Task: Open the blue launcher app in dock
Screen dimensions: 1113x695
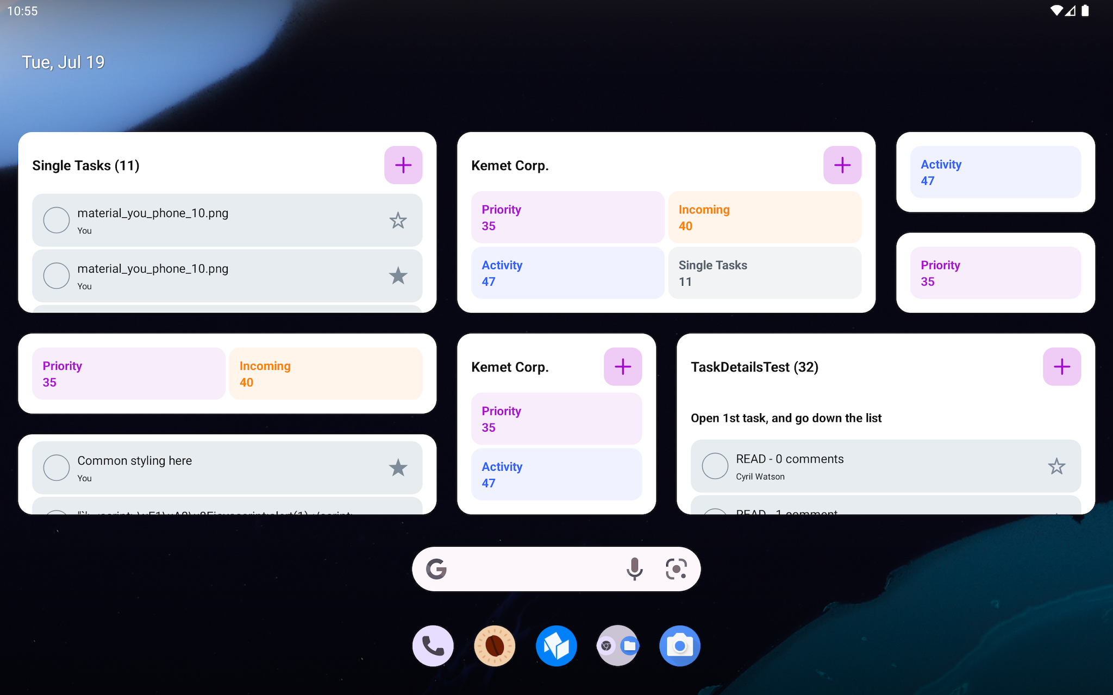Action: pos(556,646)
